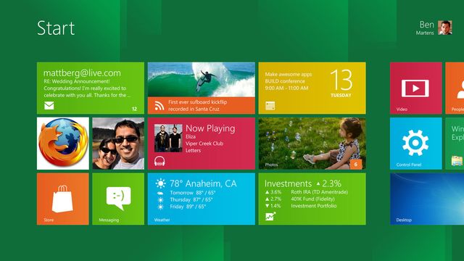Open the Investments 2.3% heading

click(x=303, y=183)
